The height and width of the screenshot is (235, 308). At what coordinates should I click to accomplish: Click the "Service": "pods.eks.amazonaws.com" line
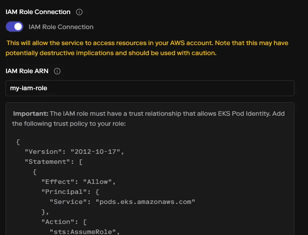pos(122,202)
